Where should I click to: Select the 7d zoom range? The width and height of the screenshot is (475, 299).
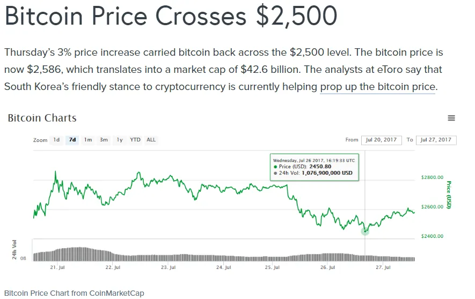click(72, 140)
